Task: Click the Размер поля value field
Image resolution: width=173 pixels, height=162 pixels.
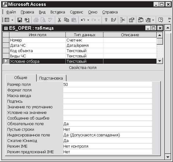Action: point(107,84)
